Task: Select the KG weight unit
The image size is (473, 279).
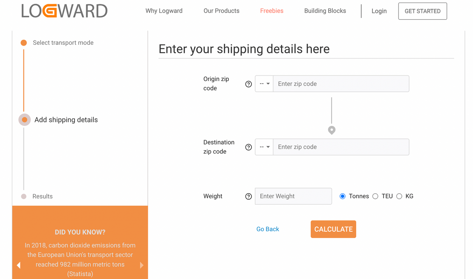Action: click(399, 196)
